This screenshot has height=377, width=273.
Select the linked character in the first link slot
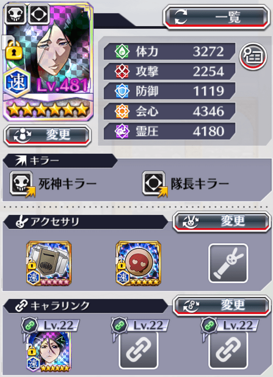point(49,352)
